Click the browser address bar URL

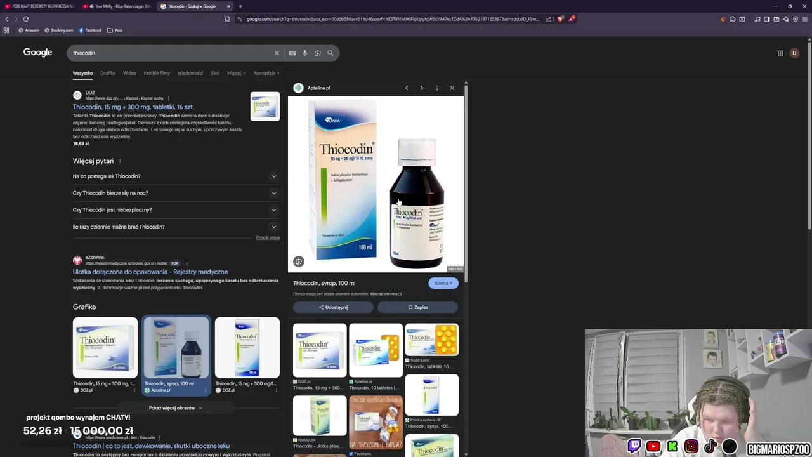pyautogui.click(x=393, y=19)
